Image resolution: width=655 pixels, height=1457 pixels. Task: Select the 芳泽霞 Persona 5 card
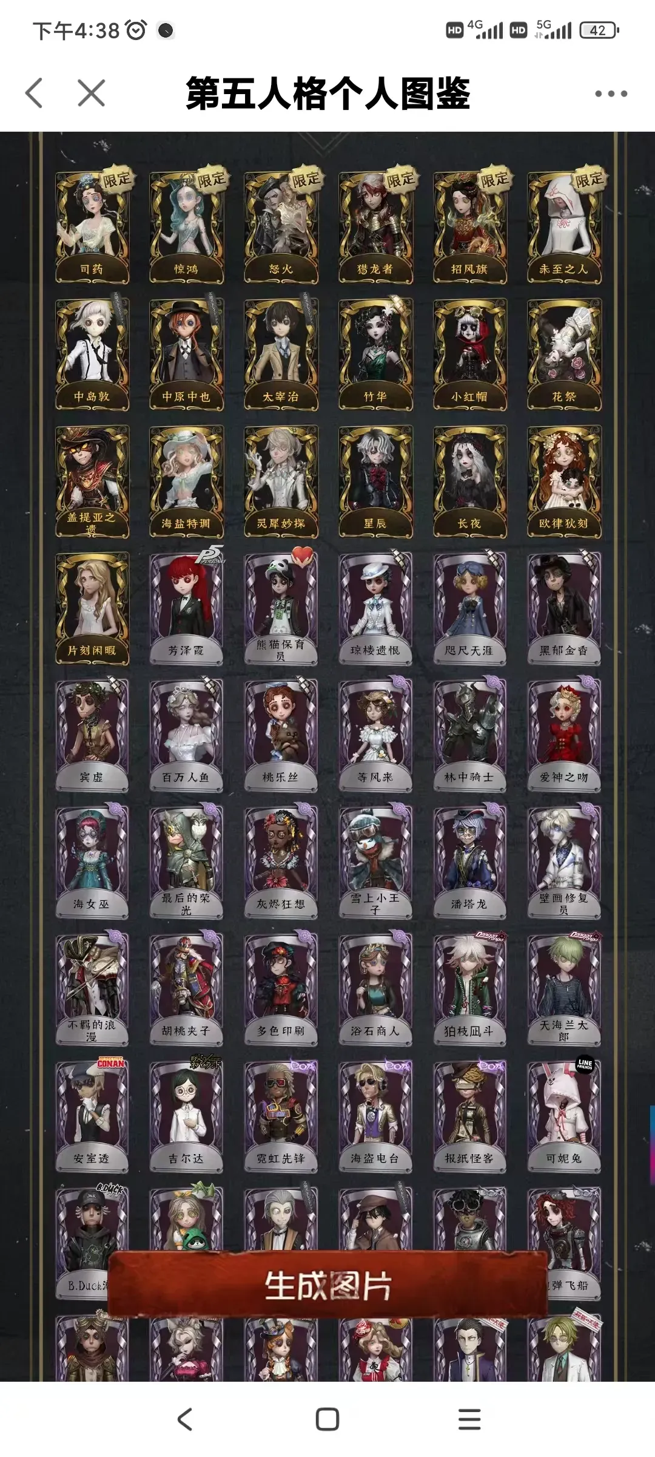click(x=187, y=609)
